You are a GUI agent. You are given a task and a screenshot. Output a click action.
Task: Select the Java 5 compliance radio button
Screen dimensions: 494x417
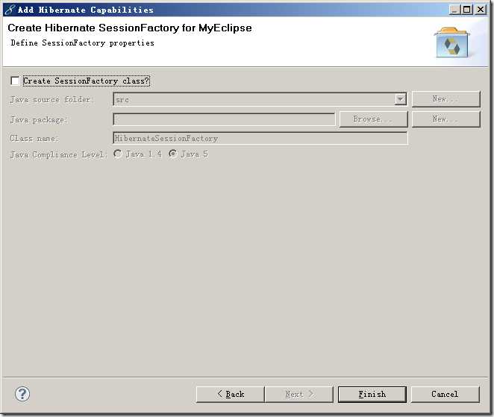click(x=173, y=154)
